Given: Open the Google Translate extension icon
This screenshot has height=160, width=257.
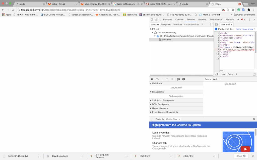Looking at the screenshot, I should tap(243, 10).
